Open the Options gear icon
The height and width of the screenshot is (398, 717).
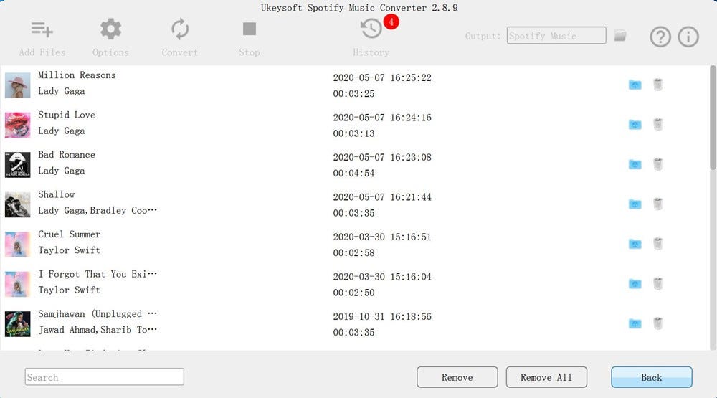[x=110, y=29]
